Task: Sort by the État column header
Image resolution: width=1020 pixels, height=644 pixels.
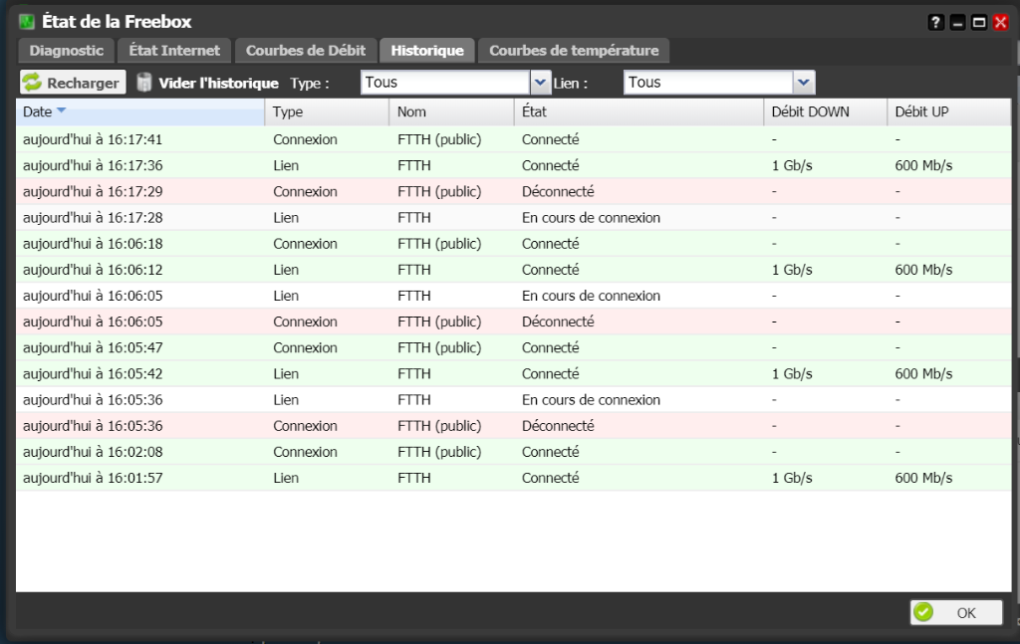Action: coord(638,111)
